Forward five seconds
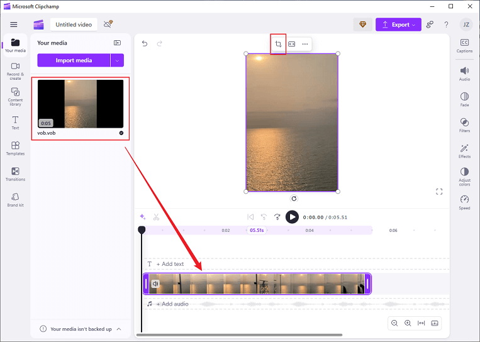 277,217
